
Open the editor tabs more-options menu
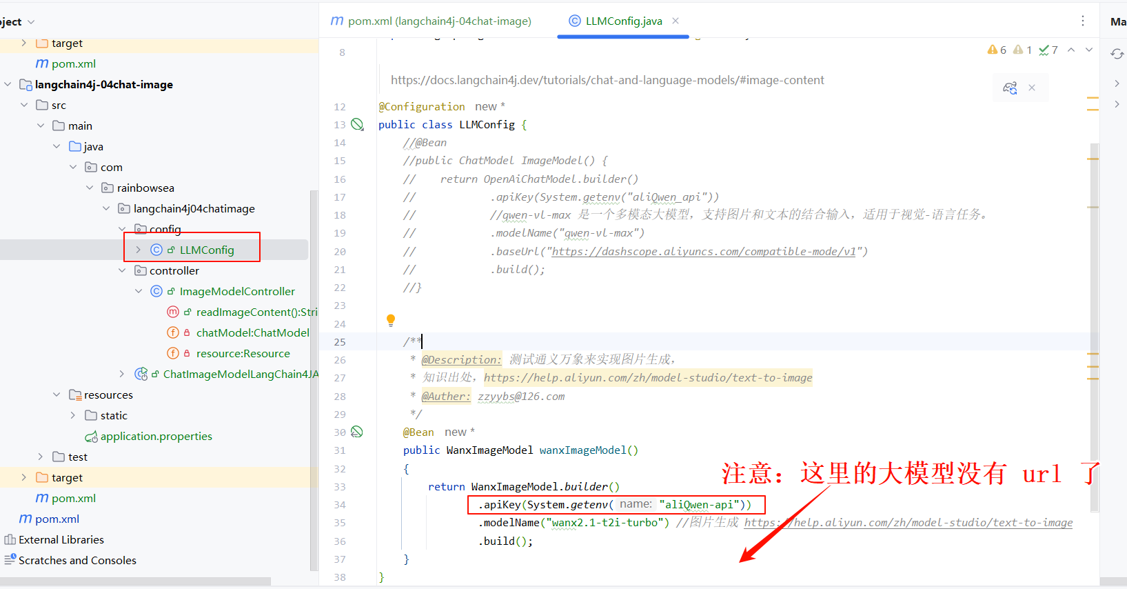pyautogui.click(x=1083, y=21)
